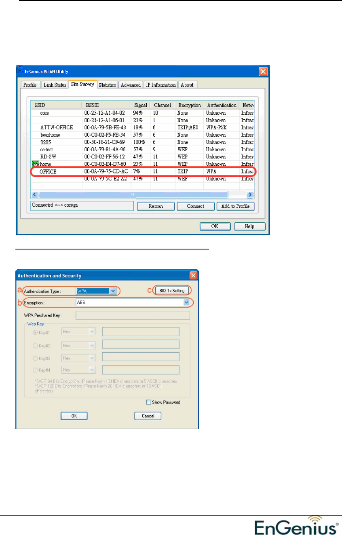
Task: Sort by the Encryption column header
Action: pyautogui.click(x=189, y=105)
